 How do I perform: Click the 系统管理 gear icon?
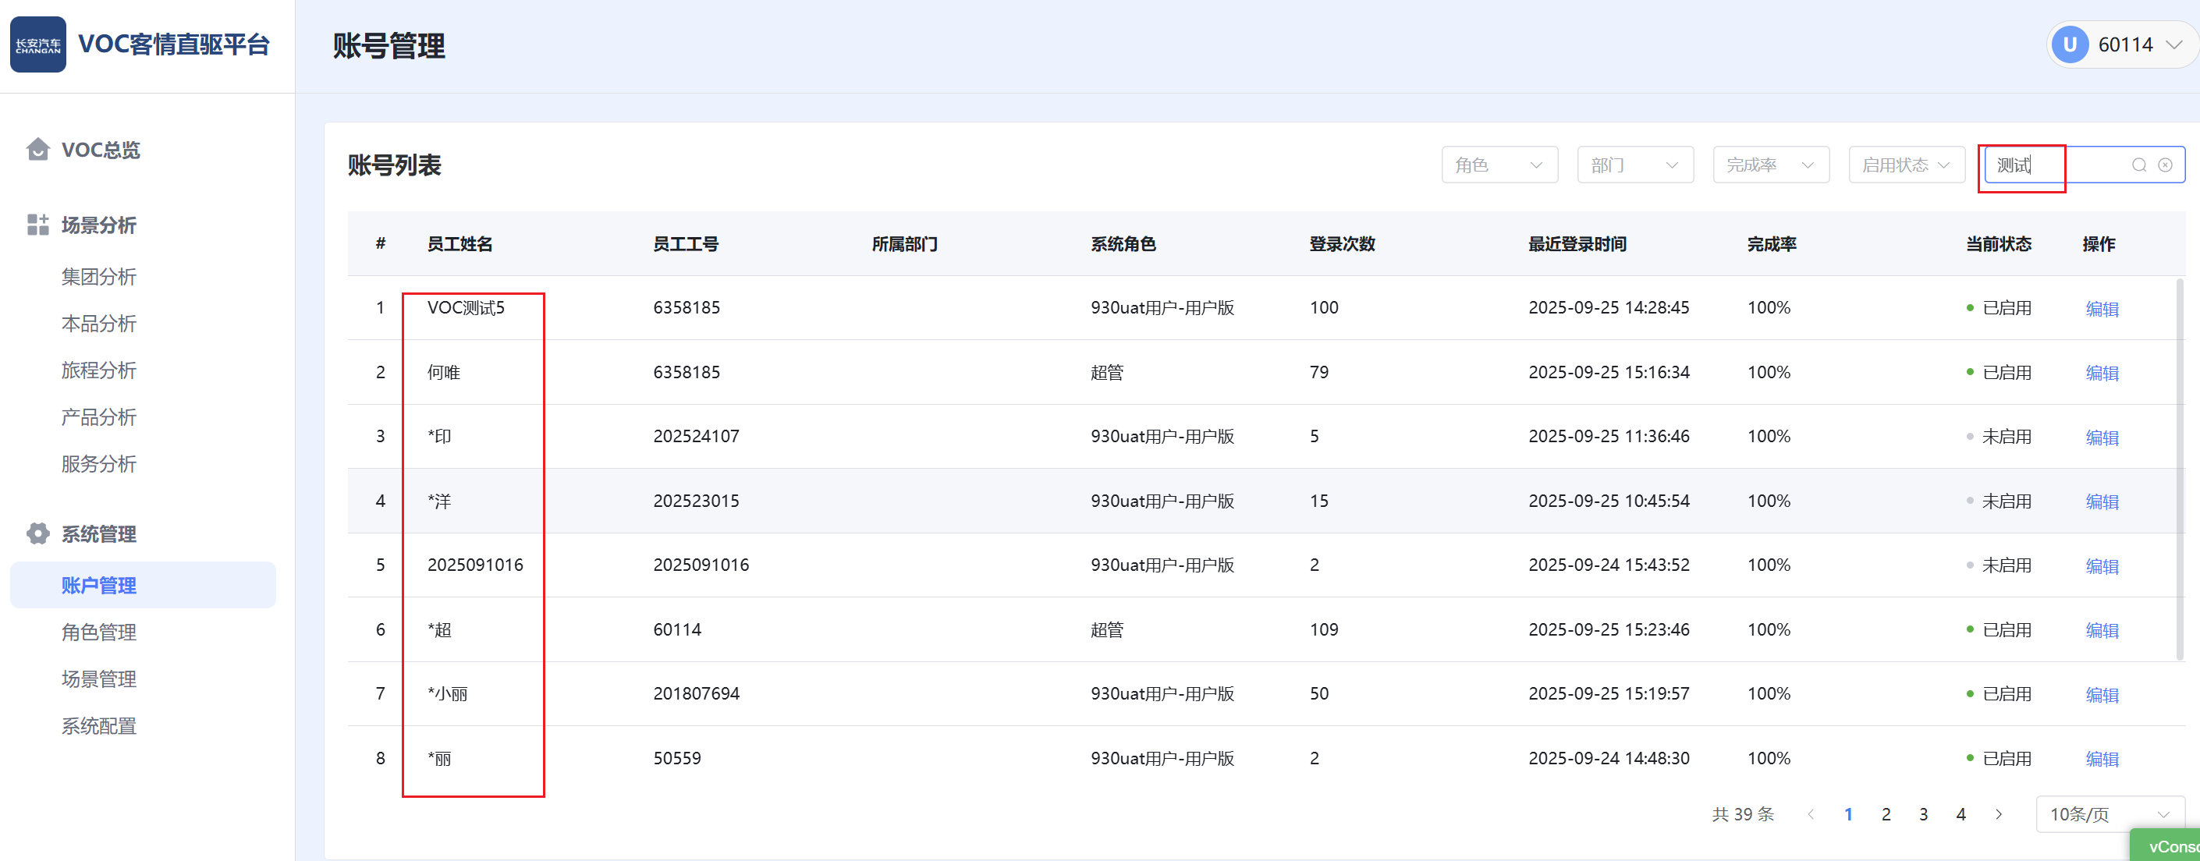click(x=37, y=534)
